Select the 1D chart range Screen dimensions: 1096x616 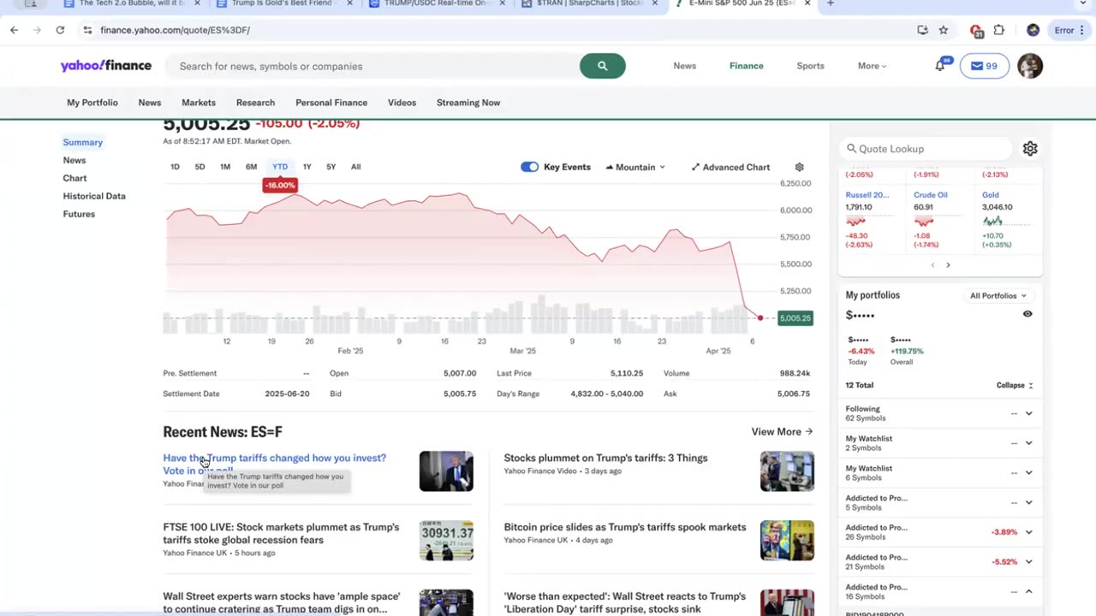(x=175, y=167)
